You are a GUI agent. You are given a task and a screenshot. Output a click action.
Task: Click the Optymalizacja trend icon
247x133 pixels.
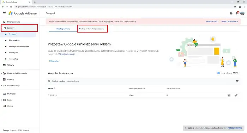(4, 86)
